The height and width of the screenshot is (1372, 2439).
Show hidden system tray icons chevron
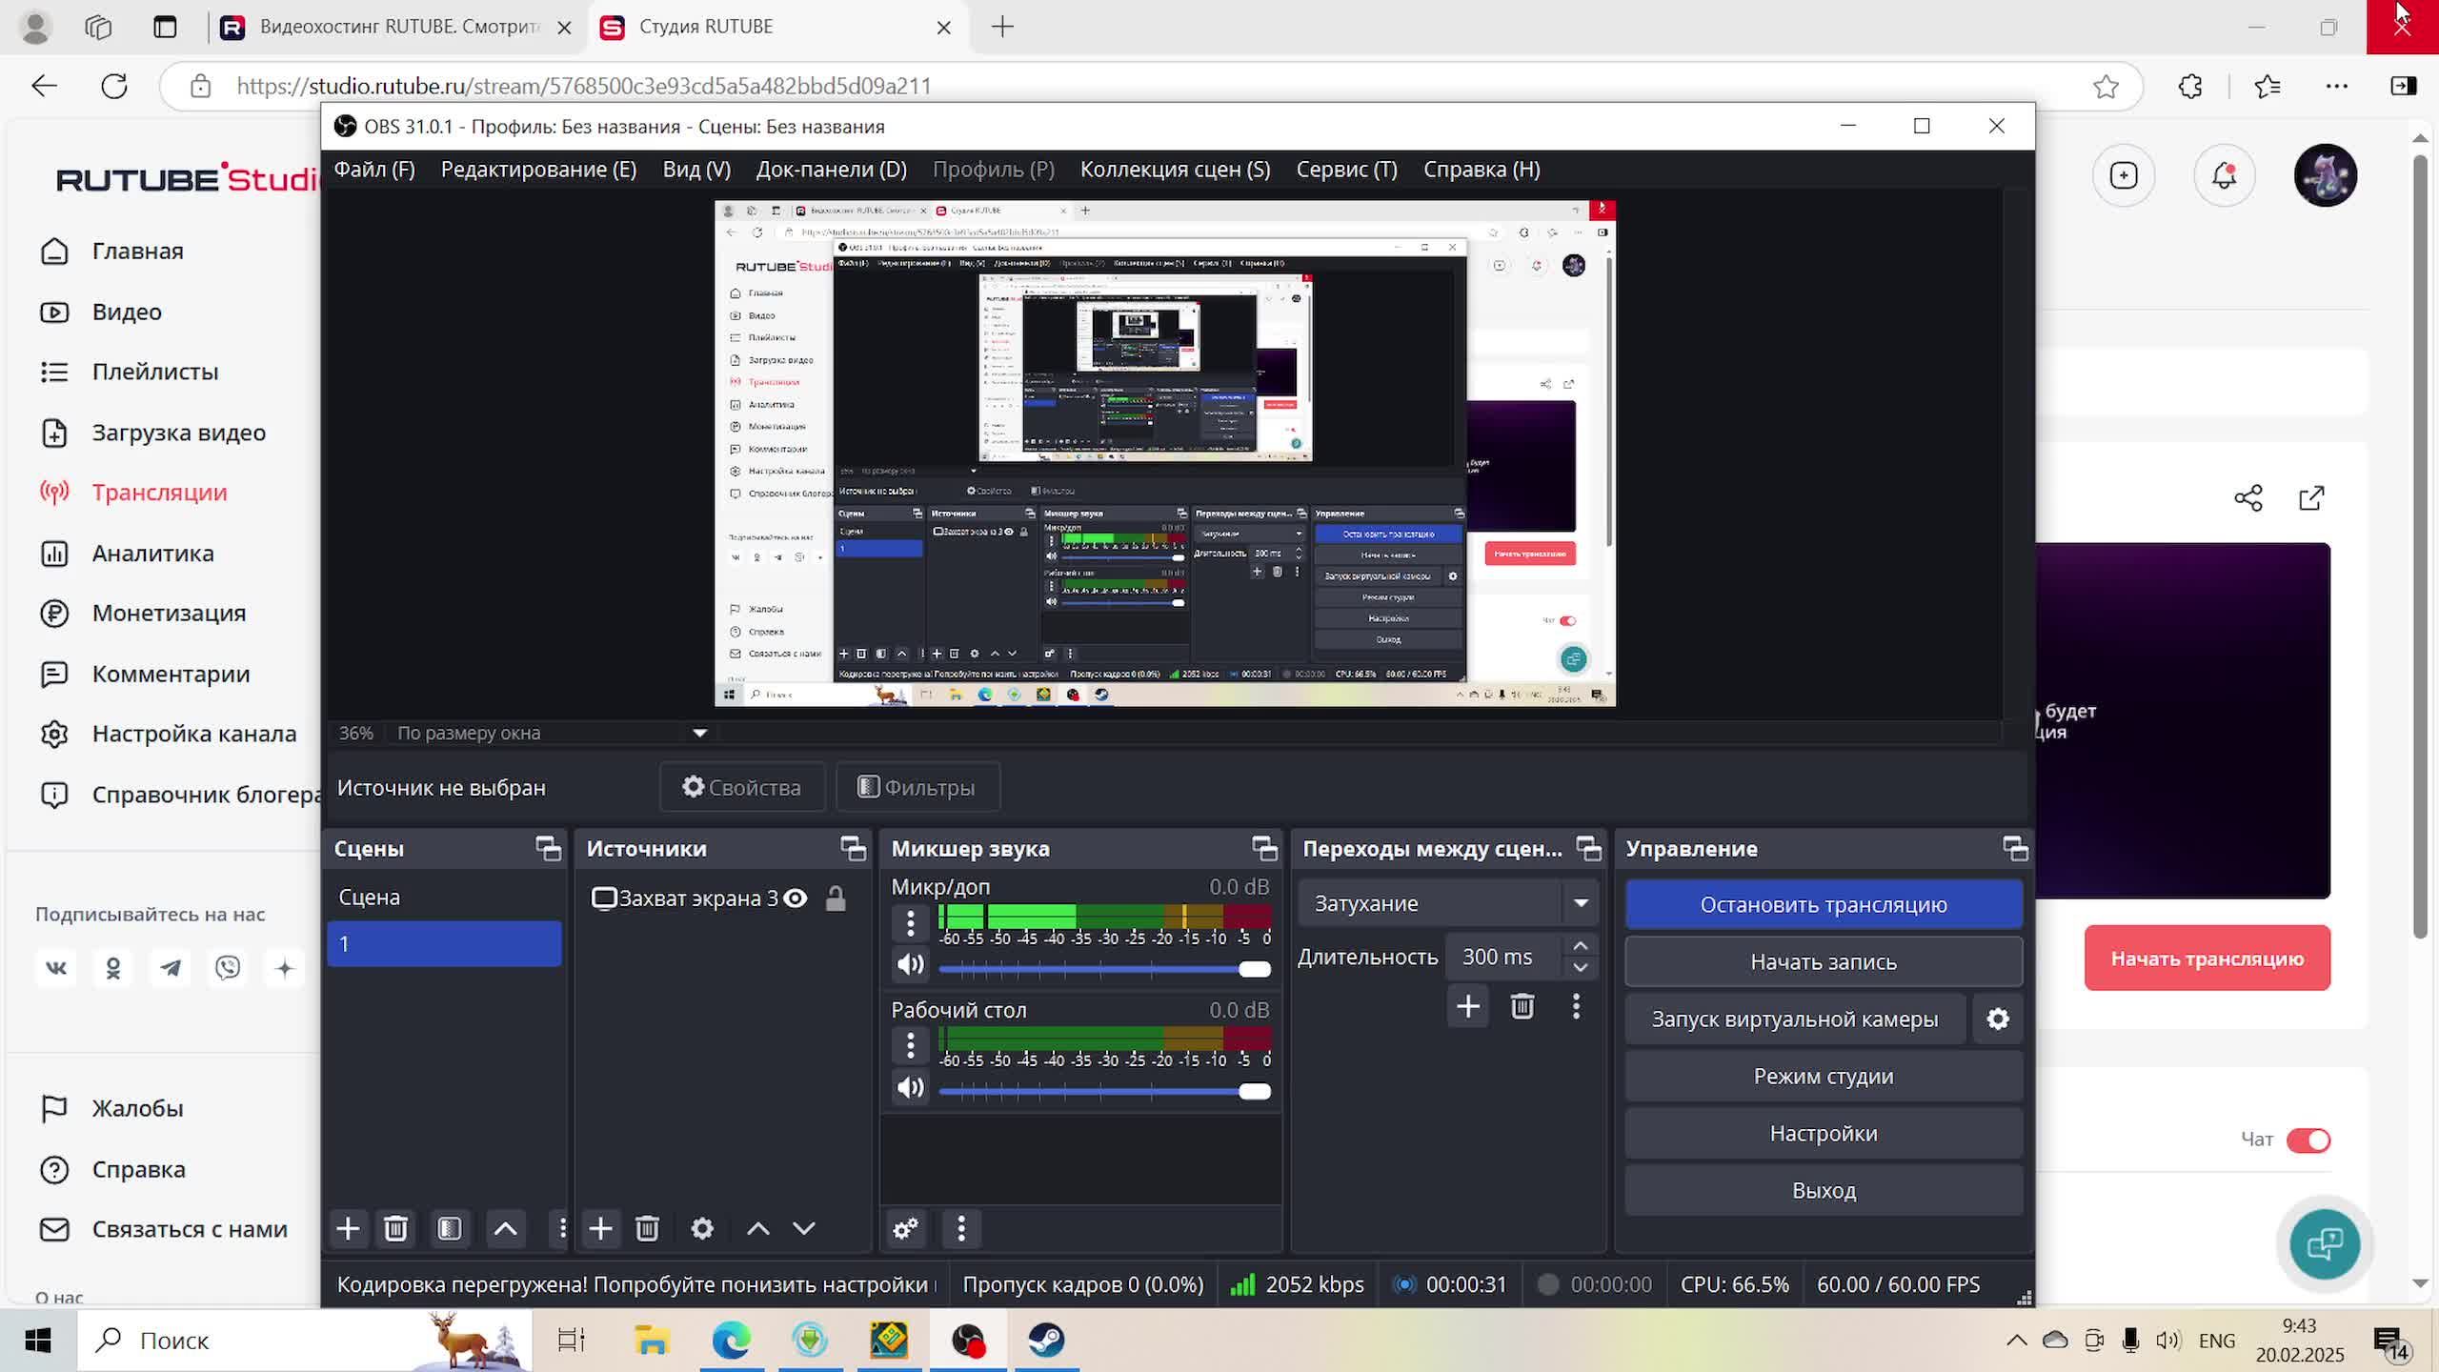coord(2016,1340)
